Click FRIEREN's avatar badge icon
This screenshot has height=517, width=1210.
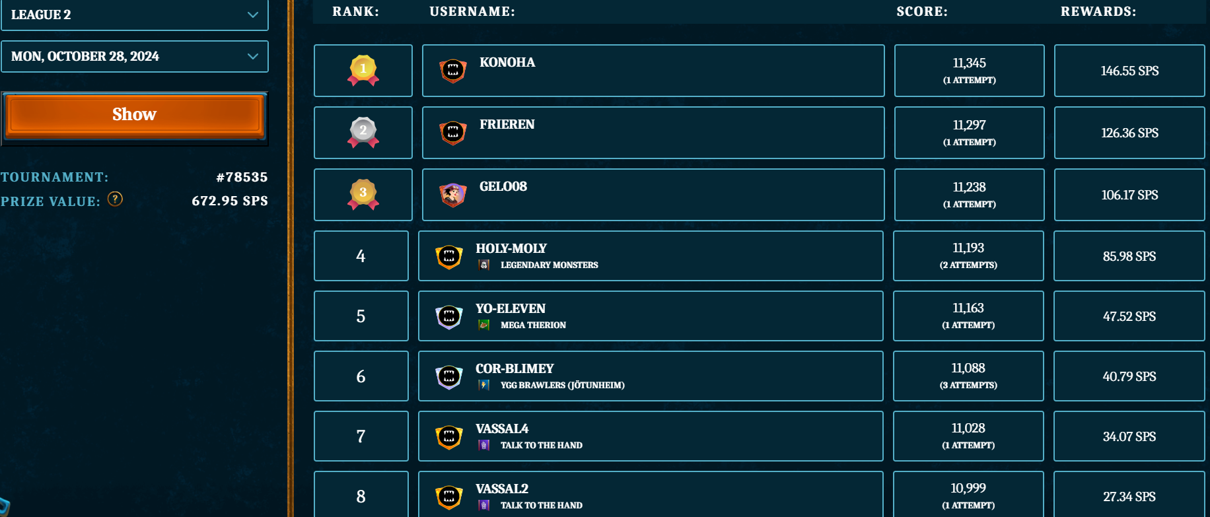coord(453,132)
